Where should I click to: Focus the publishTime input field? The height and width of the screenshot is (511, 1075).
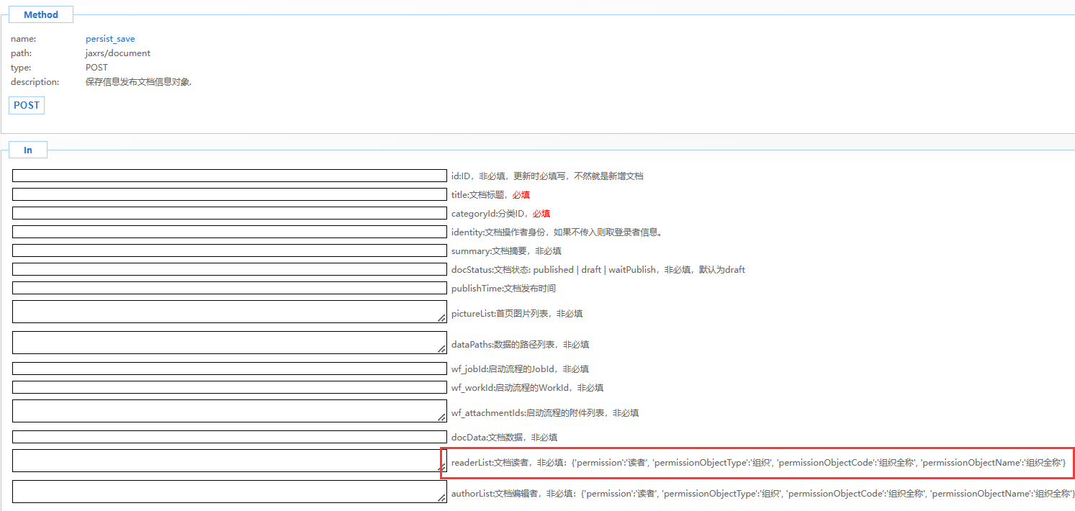pos(230,288)
